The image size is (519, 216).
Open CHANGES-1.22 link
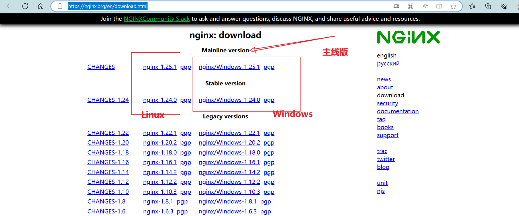coord(108,133)
